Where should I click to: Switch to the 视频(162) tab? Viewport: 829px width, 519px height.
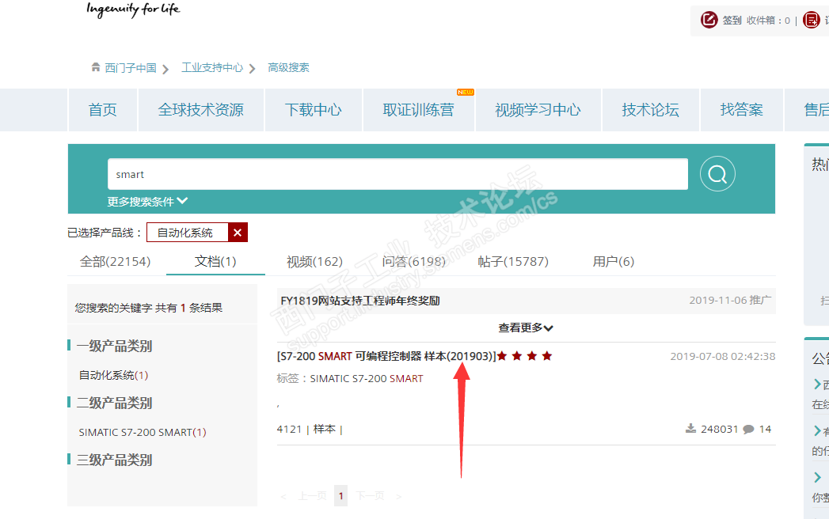(314, 262)
